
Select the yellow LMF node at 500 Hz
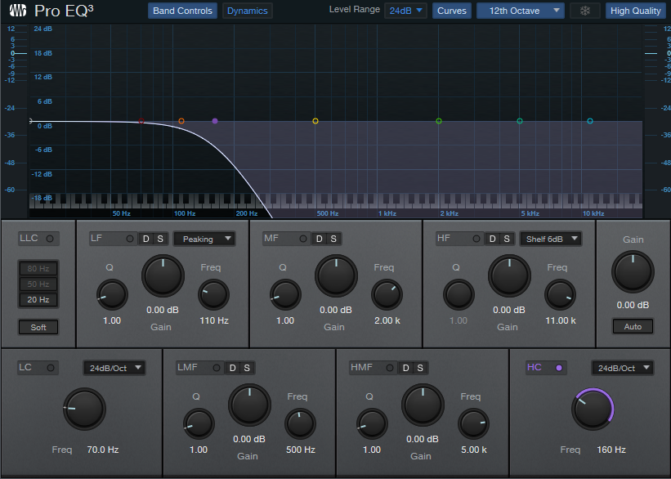pos(315,121)
